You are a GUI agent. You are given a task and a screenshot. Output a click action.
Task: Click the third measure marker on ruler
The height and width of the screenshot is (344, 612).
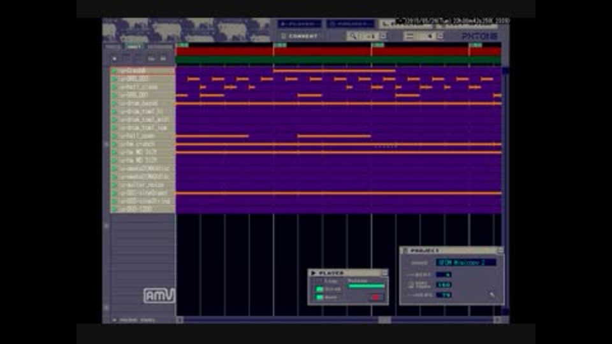(377, 45)
